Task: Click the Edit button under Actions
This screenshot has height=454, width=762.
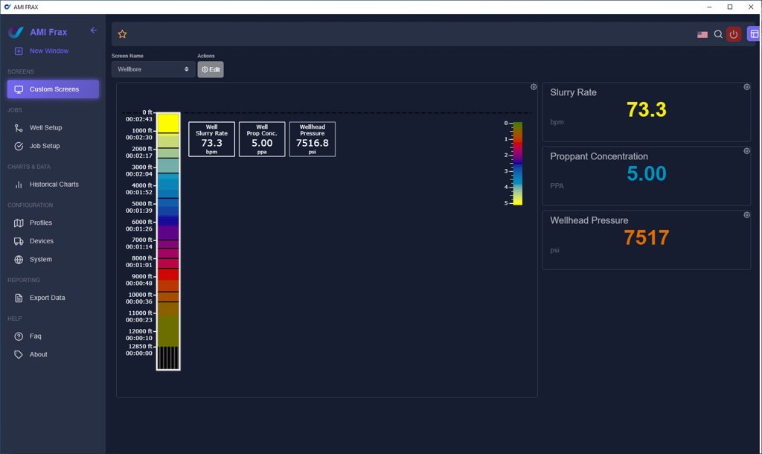Action: [211, 68]
